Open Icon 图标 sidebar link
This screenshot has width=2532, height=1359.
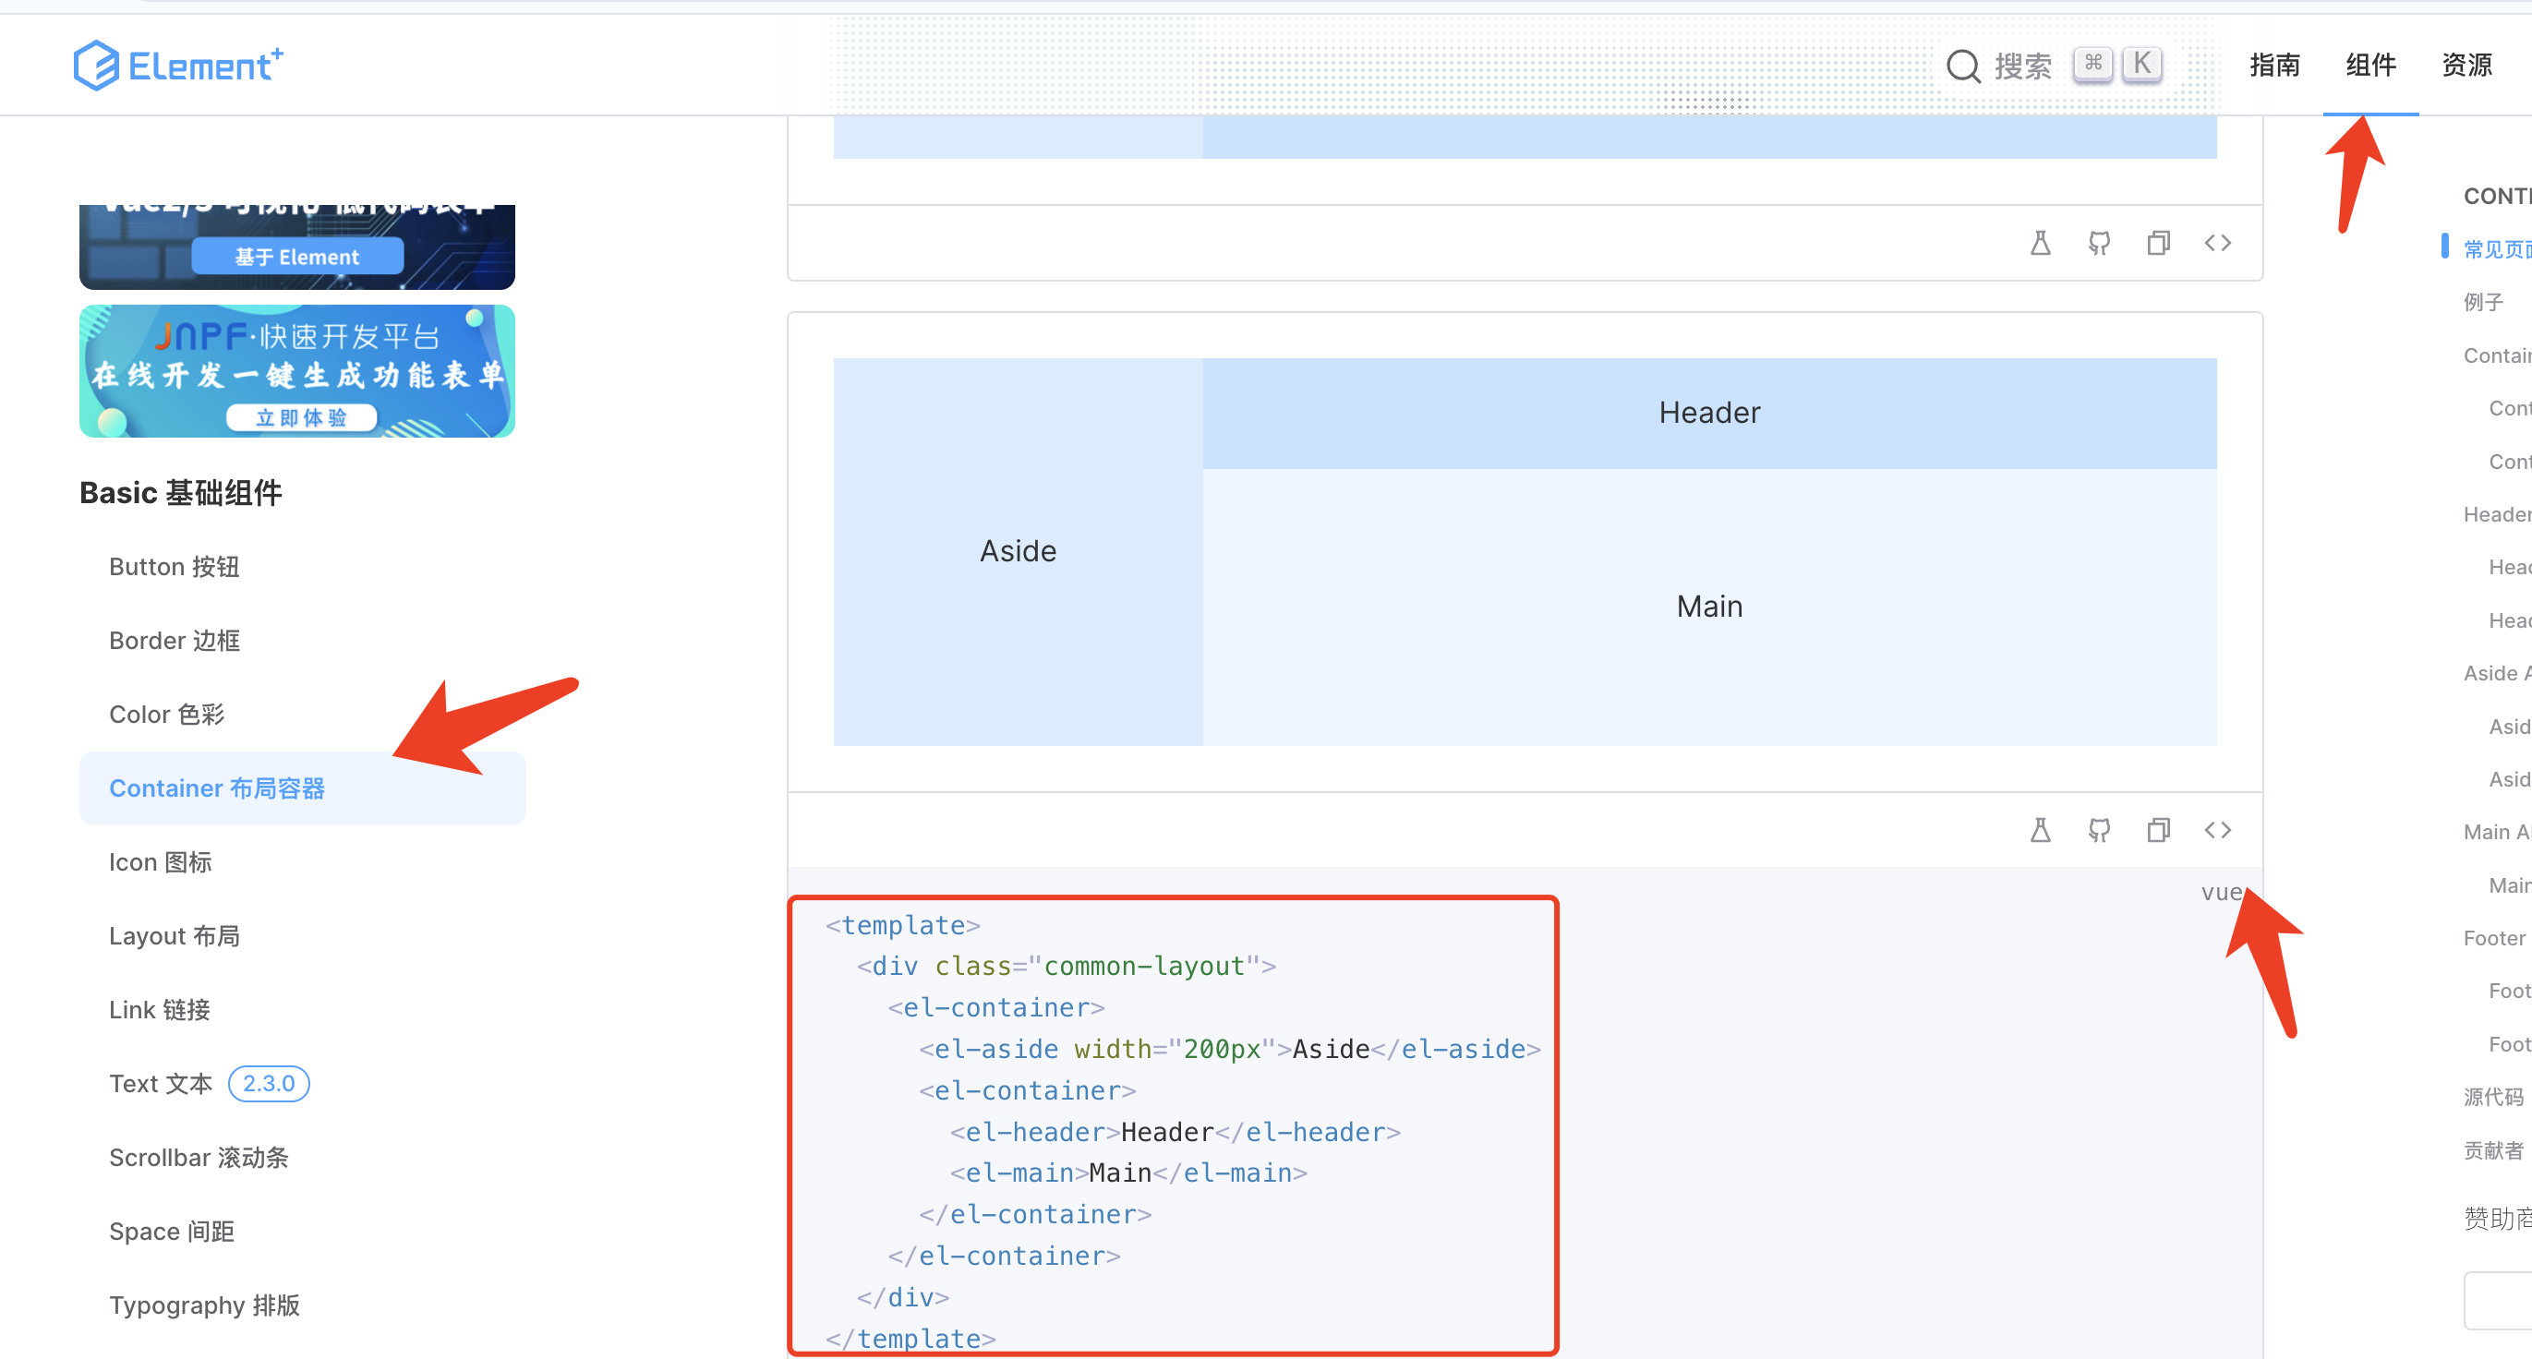(161, 861)
